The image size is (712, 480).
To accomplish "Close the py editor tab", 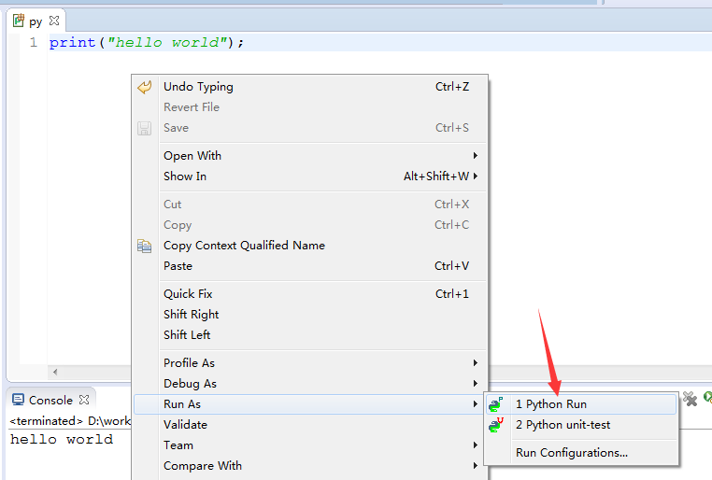I will 54,21.
